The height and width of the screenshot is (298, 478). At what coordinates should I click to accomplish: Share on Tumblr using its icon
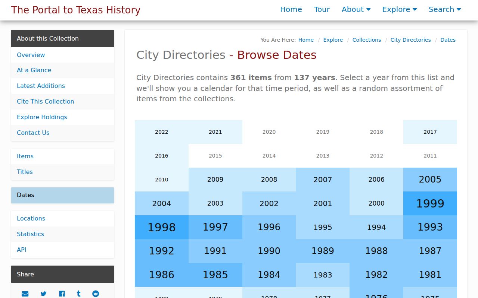(x=79, y=294)
